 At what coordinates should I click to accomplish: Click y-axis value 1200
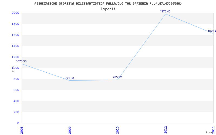click(15, 57)
